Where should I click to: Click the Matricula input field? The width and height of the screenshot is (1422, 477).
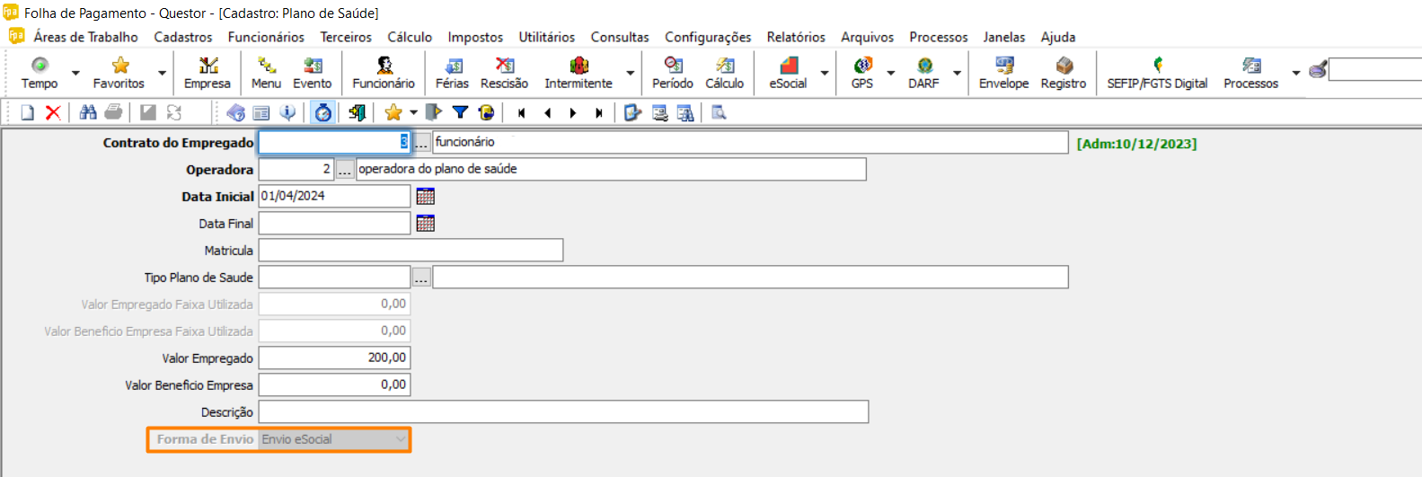click(411, 251)
